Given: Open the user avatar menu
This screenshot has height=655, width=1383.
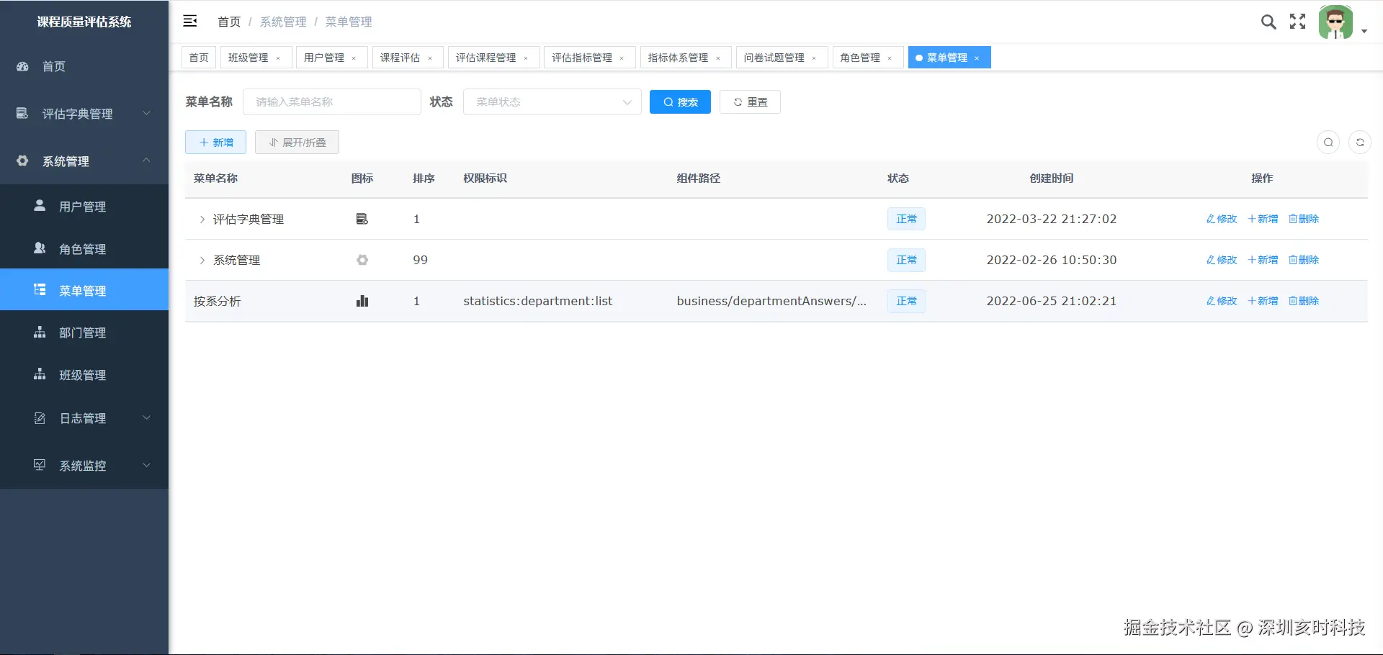Looking at the screenshot, I should 1336,22.
